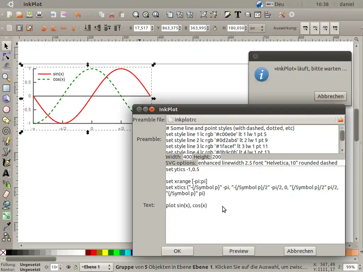Select the 3D Box tool
Viewport: 363px width, 272px height.
tap(6, 99)
